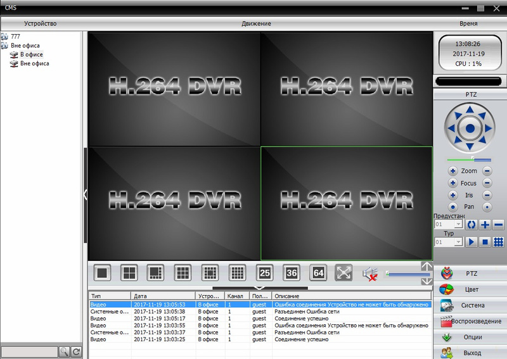
Task: Select the six-view layout icon
Action: tap(155, 273)
